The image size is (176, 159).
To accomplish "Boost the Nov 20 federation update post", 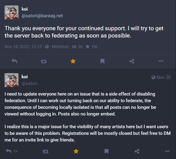I will (x=46, y=151).
